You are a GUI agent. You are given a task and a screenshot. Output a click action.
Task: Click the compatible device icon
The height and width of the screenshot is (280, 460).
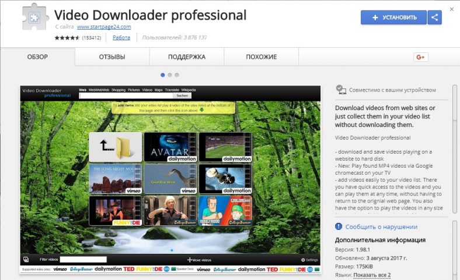[x=341, y=90]
